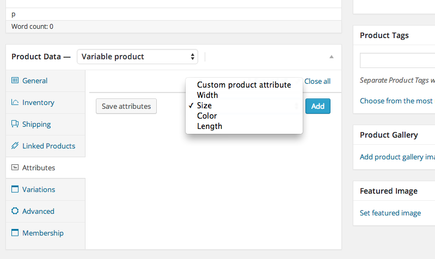Click the Add product gallery images link
The height and width of the screenshot is (259, 435).
click(397, 157)
